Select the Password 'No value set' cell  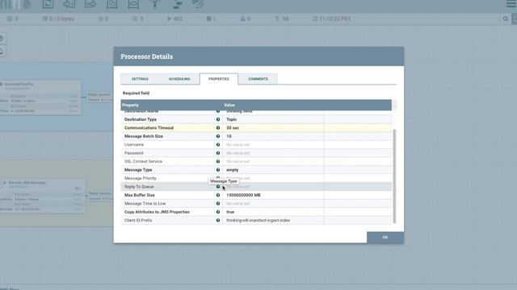tap(273, 153)
